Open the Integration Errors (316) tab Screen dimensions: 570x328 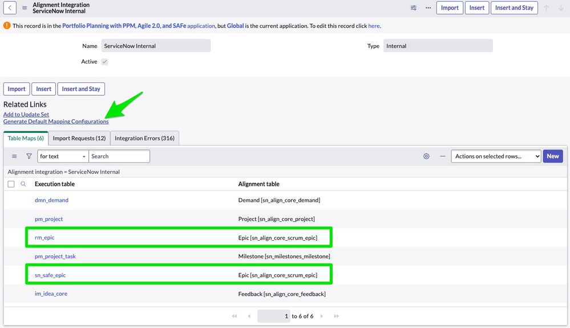145,139
